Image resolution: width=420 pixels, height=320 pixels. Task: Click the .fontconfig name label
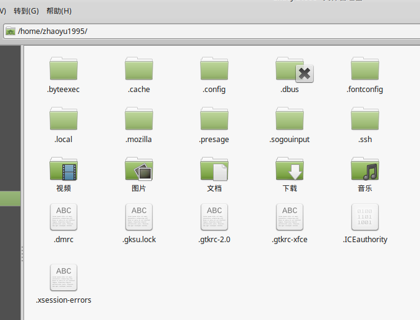coord(365,89)
